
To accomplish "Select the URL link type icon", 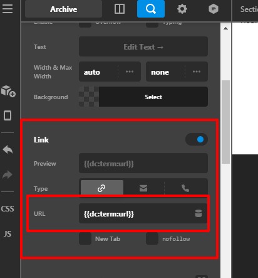I will pos(102,188).
